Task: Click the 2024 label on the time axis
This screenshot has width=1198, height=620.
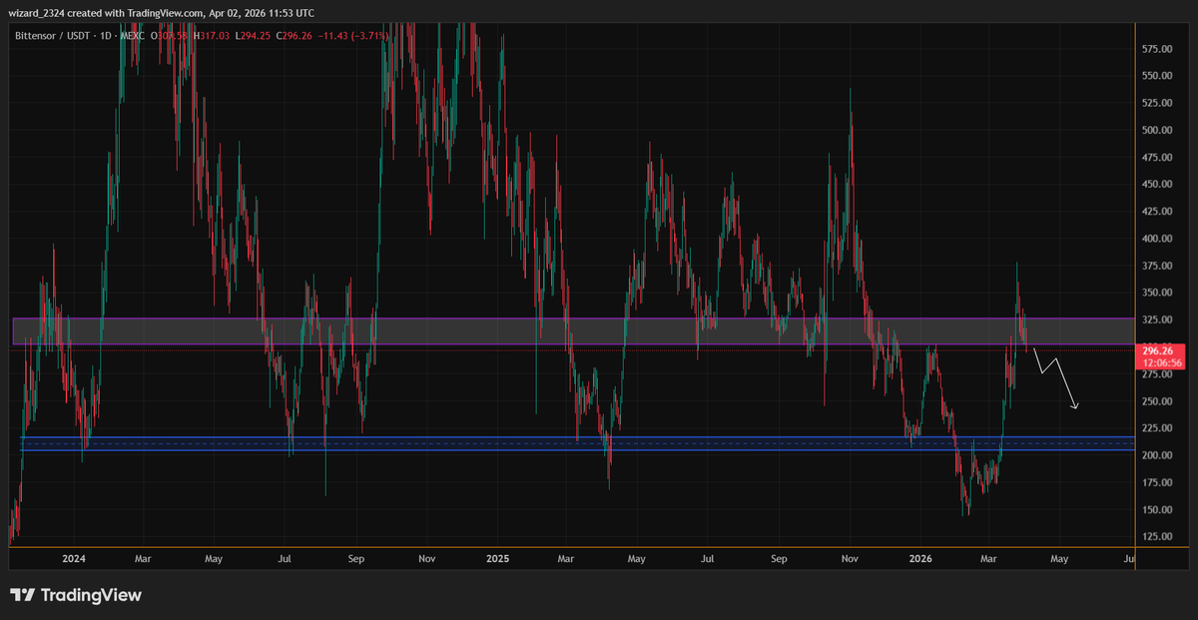Action: [x=73, y=559]
